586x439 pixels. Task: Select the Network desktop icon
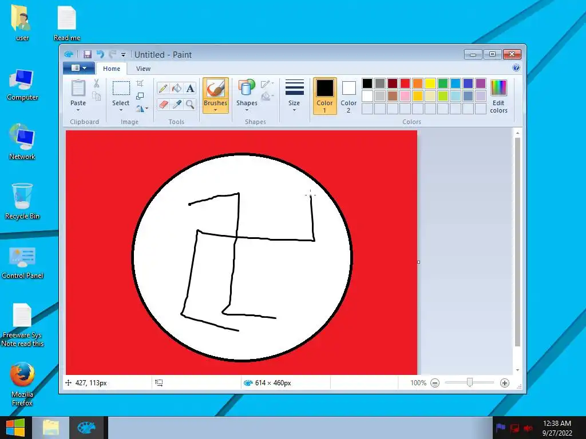22,142
